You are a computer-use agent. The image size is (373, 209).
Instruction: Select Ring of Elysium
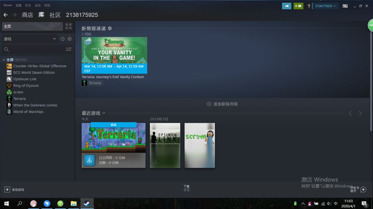click(26, 86)
